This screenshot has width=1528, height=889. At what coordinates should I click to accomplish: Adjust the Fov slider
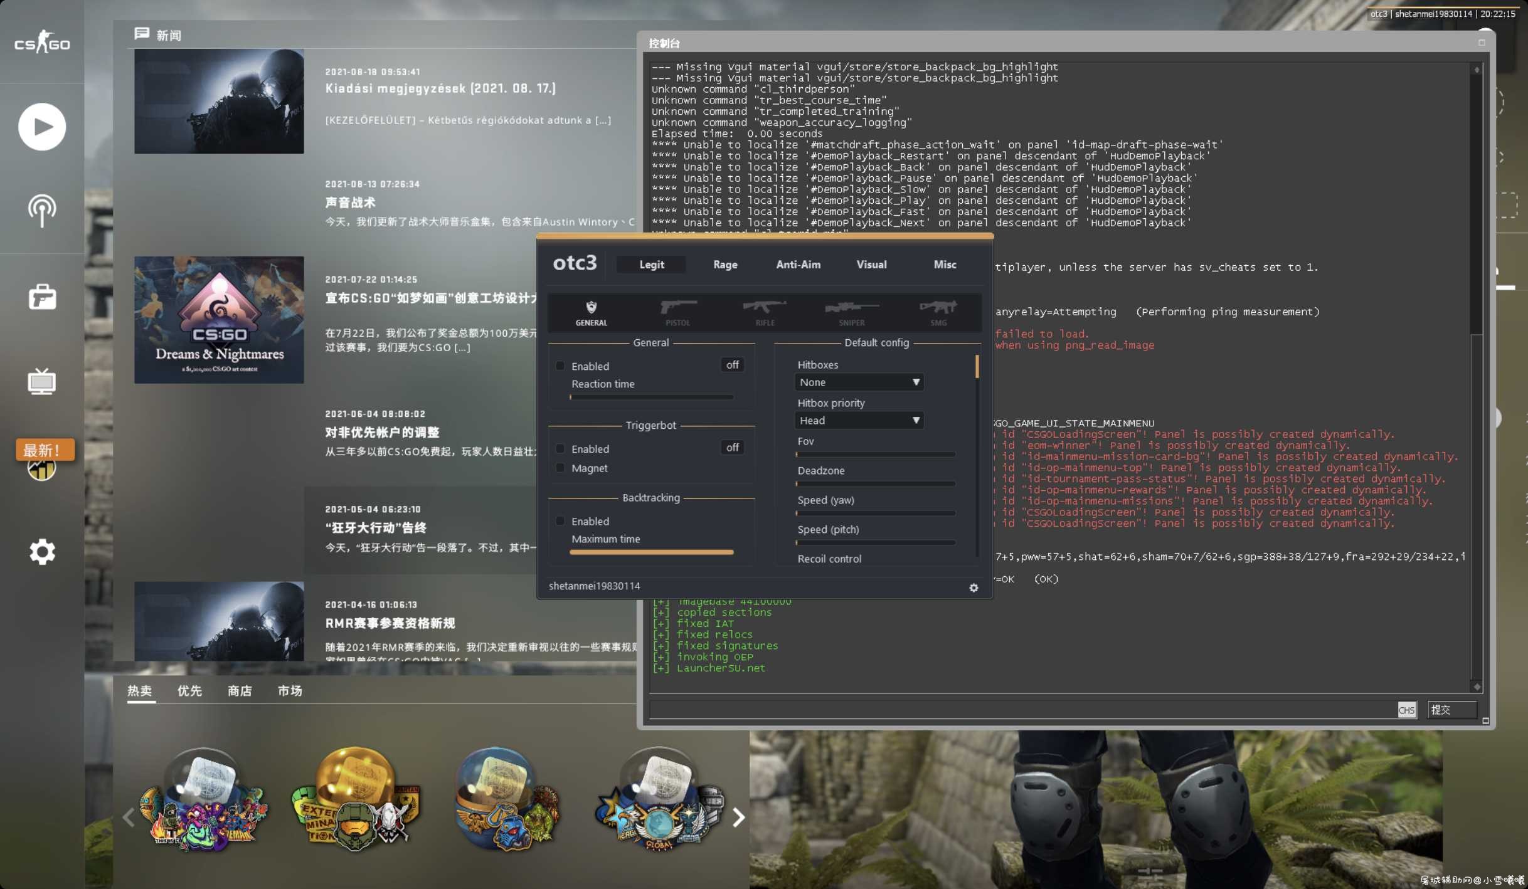[x=875, y=455]
